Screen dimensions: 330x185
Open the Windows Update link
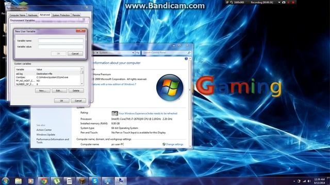(x=46, y=135)
